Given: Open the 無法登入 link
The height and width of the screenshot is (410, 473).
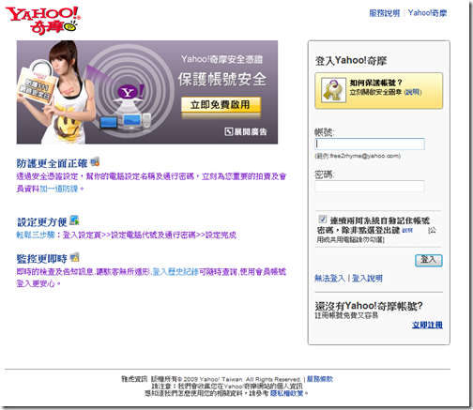Looking at the screenshot, I should pyautogui.click(x=329, y=278).
